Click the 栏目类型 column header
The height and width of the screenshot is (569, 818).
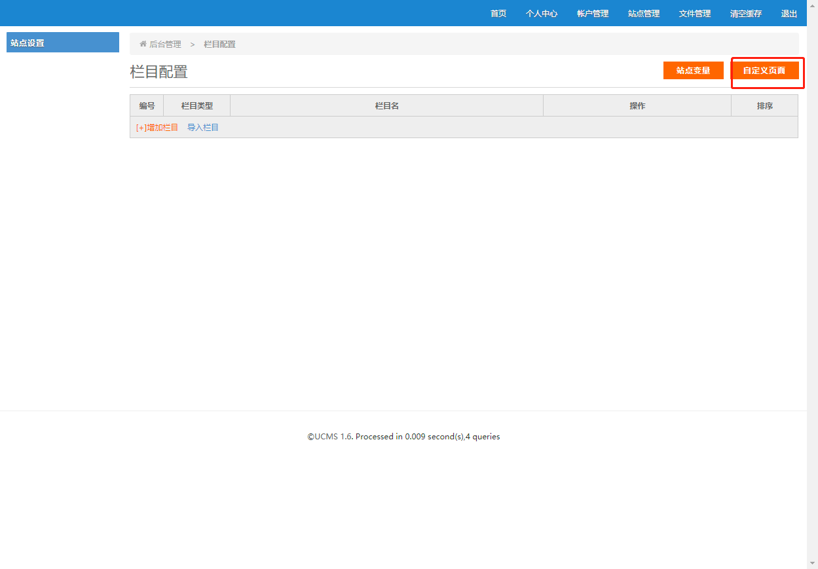[197, 105]
